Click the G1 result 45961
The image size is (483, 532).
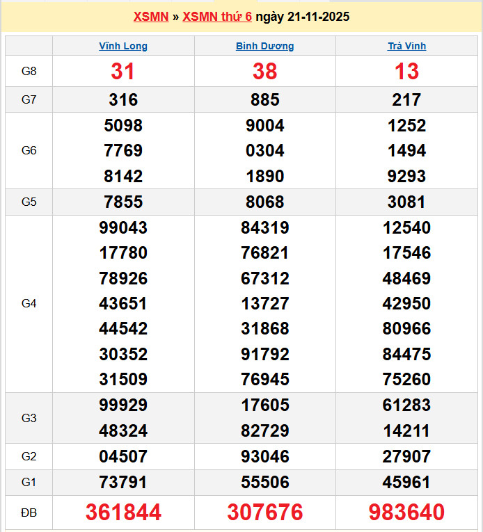(406, 482)
